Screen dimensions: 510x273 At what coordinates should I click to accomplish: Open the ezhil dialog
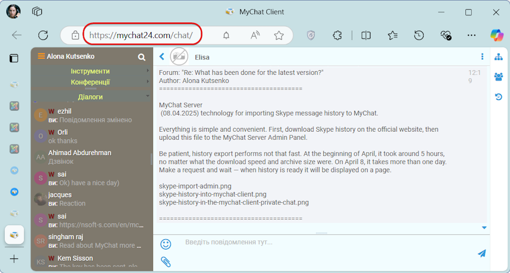point(92,115)
